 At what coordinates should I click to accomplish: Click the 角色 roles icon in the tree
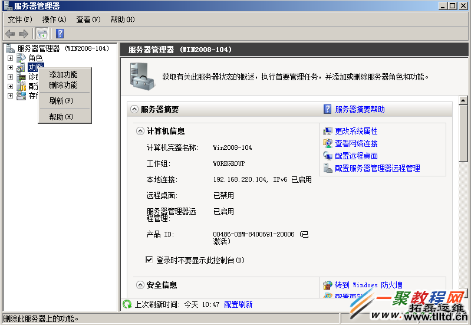pyautogui.click(x=21, y=58)
